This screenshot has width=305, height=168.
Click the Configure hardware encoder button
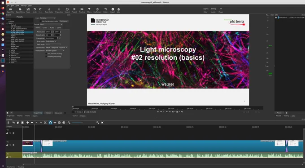click(x=64, y=21)
